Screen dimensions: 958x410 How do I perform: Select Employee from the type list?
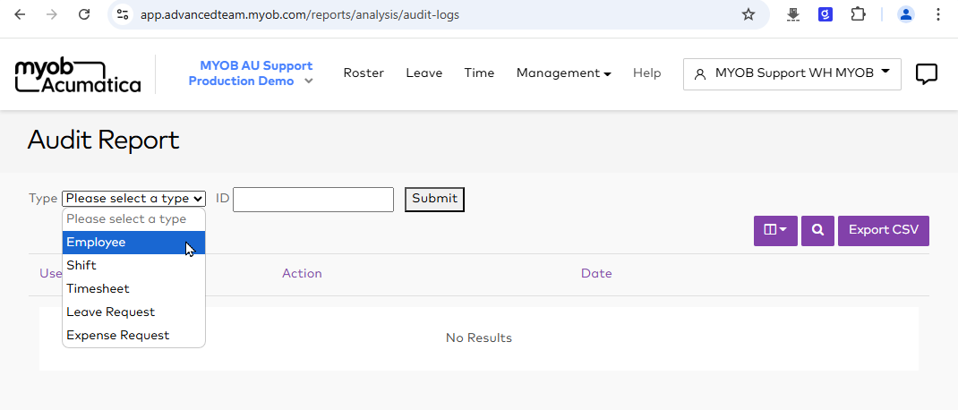133,243
